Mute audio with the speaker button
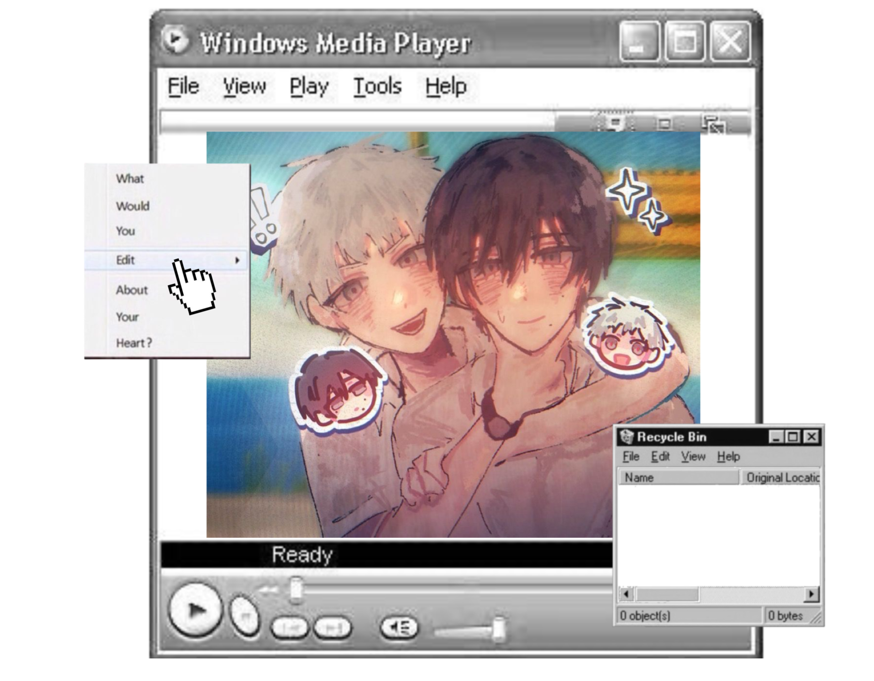 click(399, 628)
